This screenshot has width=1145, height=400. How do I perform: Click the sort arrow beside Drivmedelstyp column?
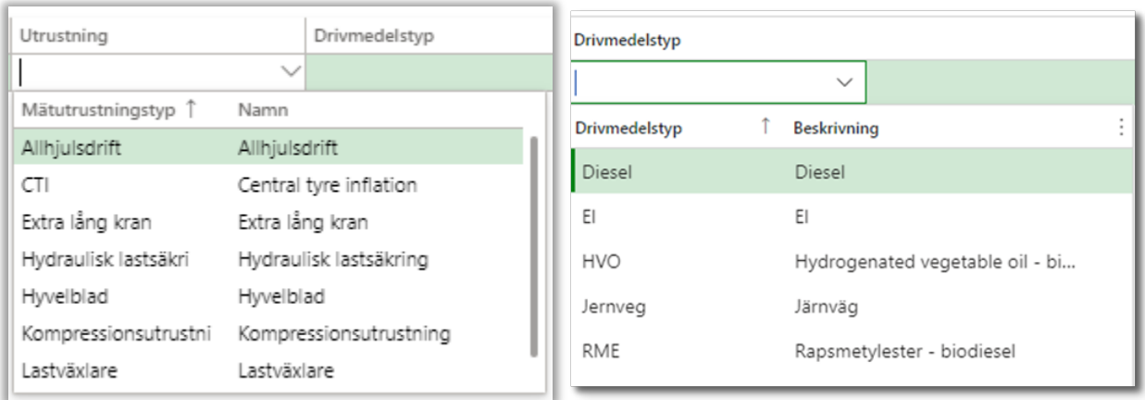pyautogui.click(x=765, y=128)
